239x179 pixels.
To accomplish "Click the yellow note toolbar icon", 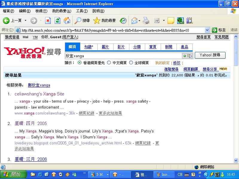I will (x=171, y=20).
